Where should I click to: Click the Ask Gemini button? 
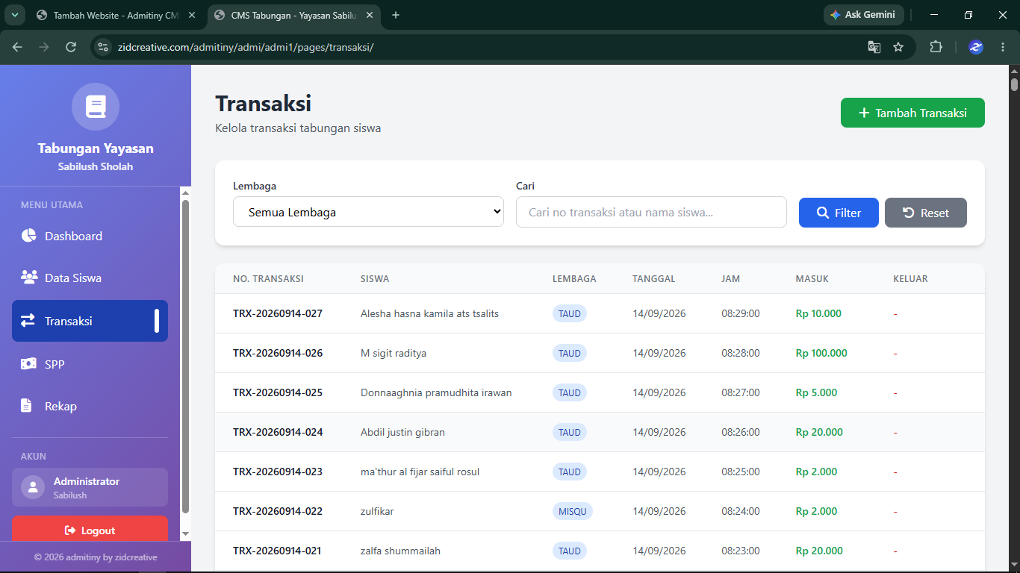click(x=864, y=15)
